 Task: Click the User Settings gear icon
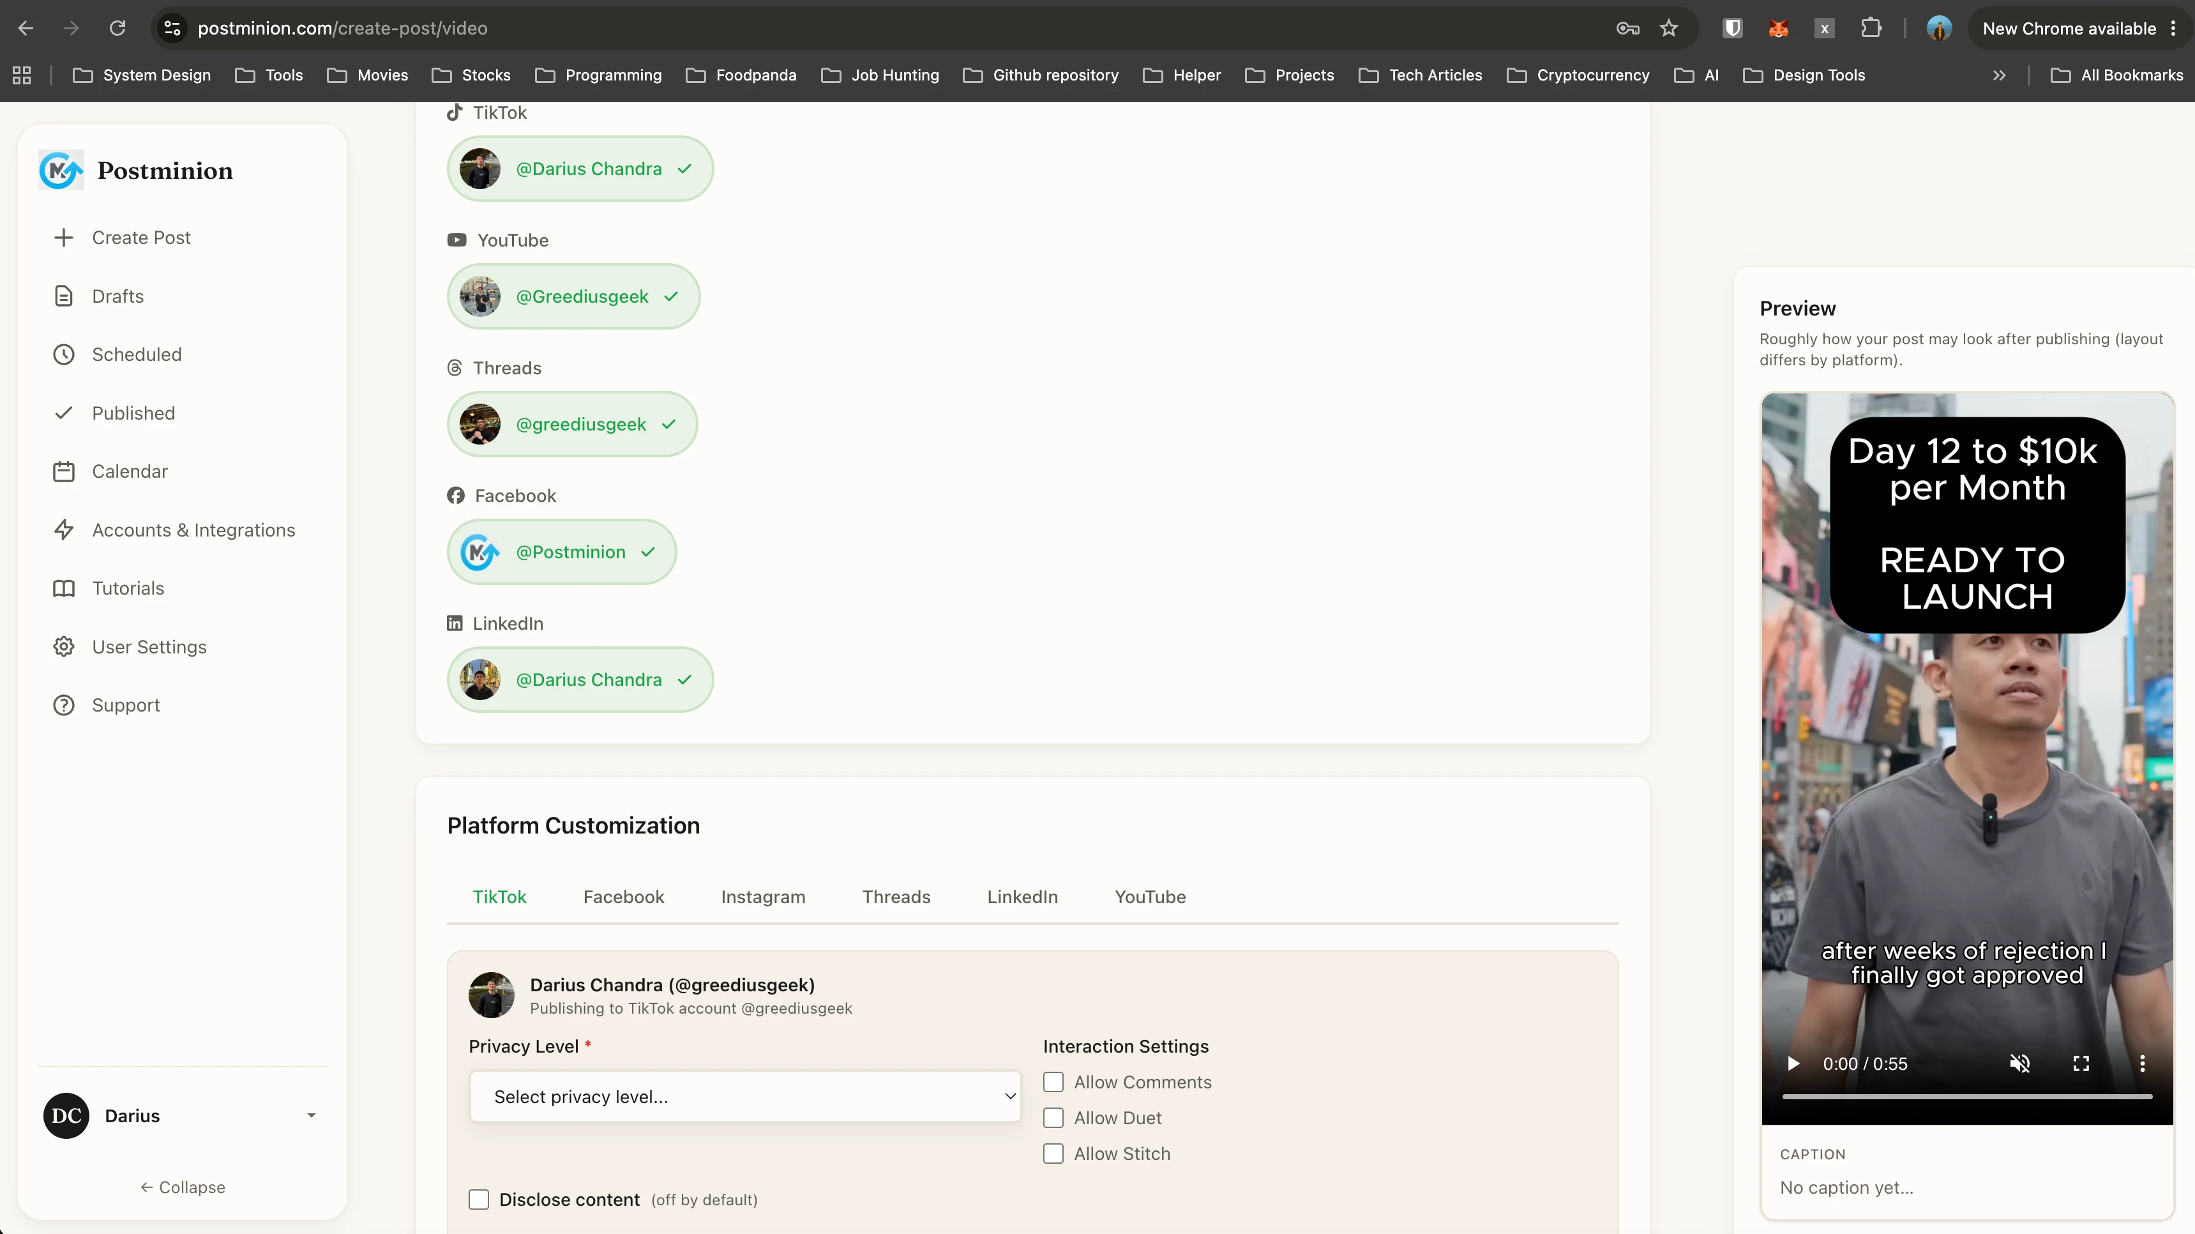tap(64, 647)
